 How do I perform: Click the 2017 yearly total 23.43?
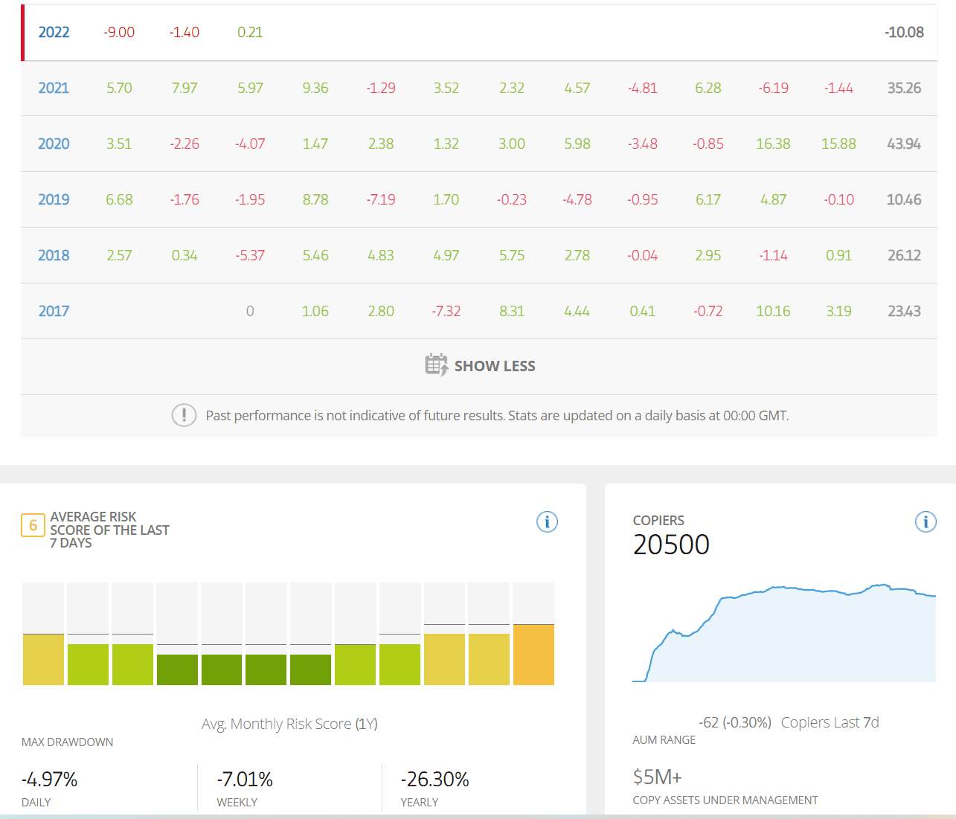coord(904,311)
